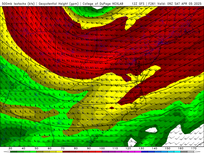Click the yellow swatch just left of 70
Viewport: 204px width, 153px height.
pos(59,152)
